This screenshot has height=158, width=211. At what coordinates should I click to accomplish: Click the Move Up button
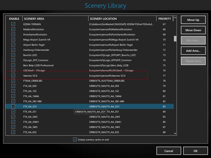point(193,20)
